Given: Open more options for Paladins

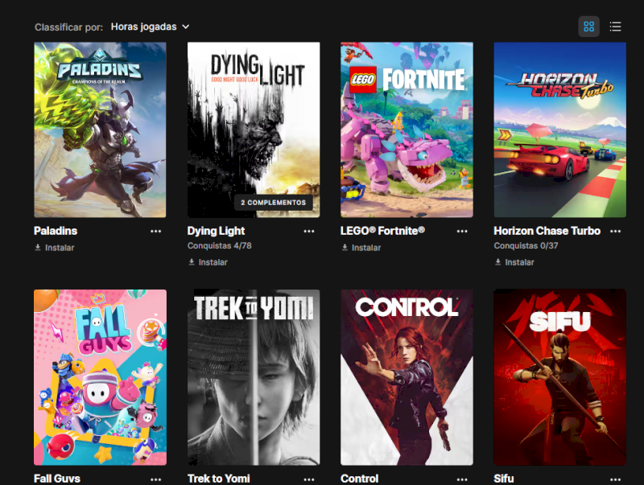Looking at the screenshot, I should click(x=155, y=232).
